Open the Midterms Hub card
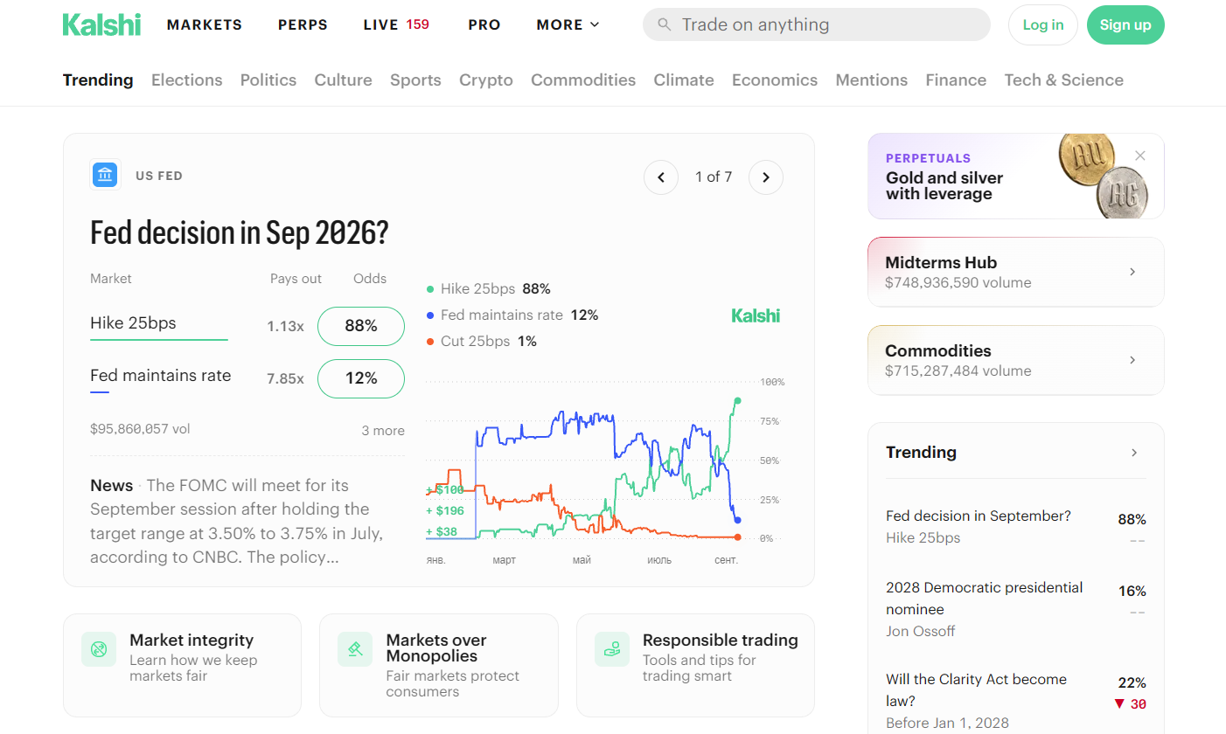The height and width of the screenshot is (734, 1226). 1016,272
